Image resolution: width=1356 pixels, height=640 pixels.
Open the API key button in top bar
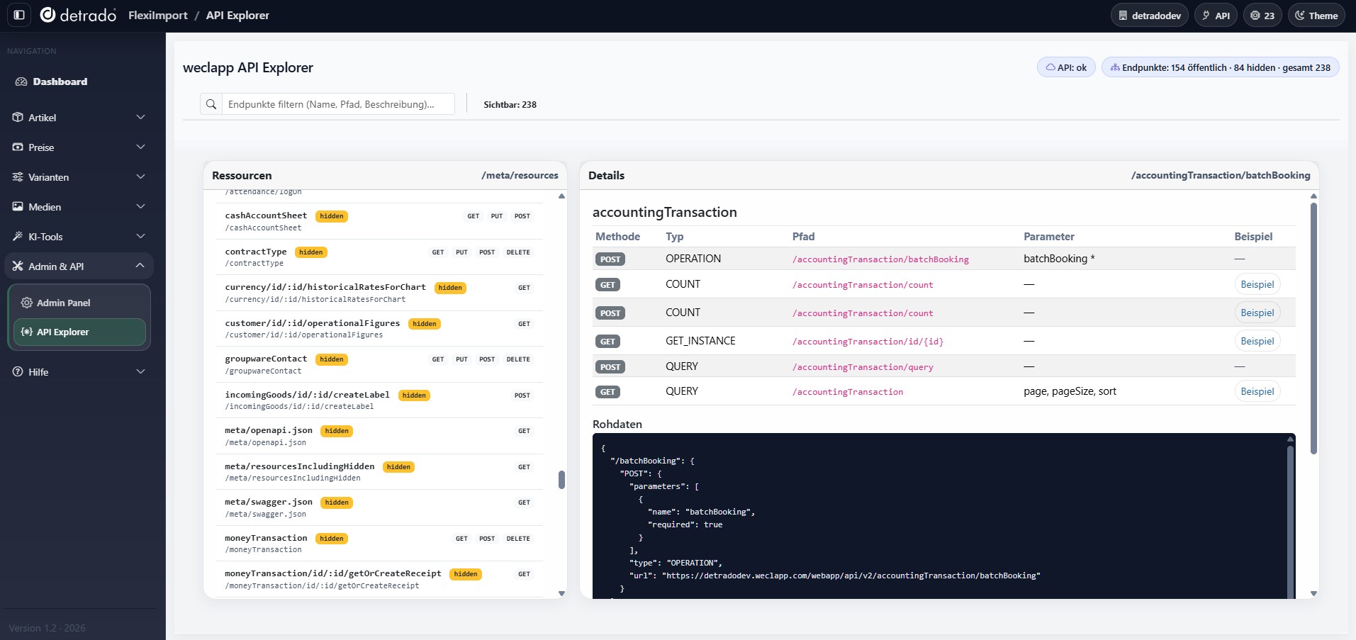point(1216,16)
